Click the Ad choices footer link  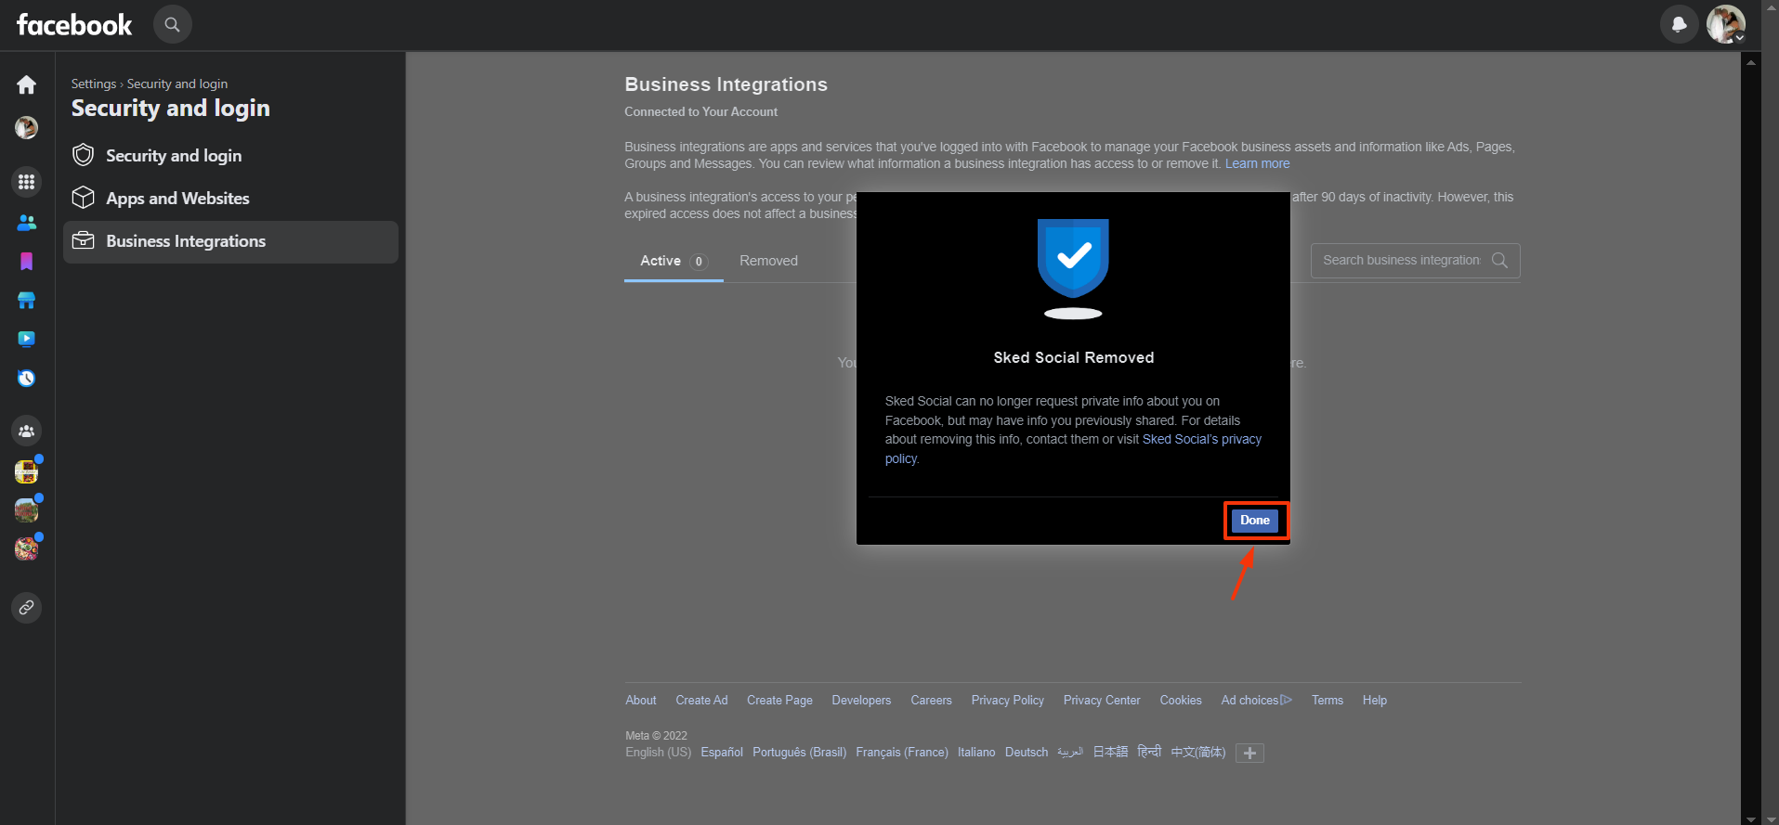click(x=1256, y=701)
